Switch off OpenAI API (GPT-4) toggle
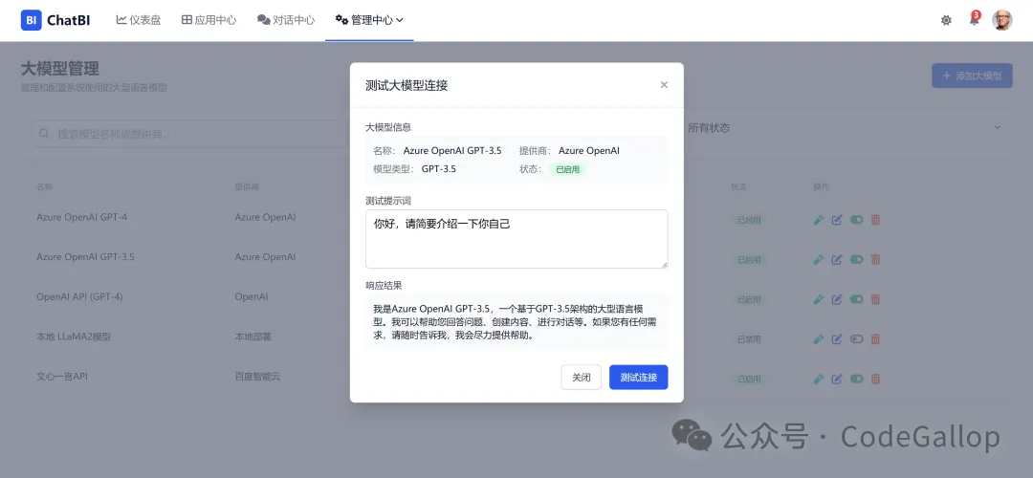Viewport: 1033px width, 478px height. [856, 299]
